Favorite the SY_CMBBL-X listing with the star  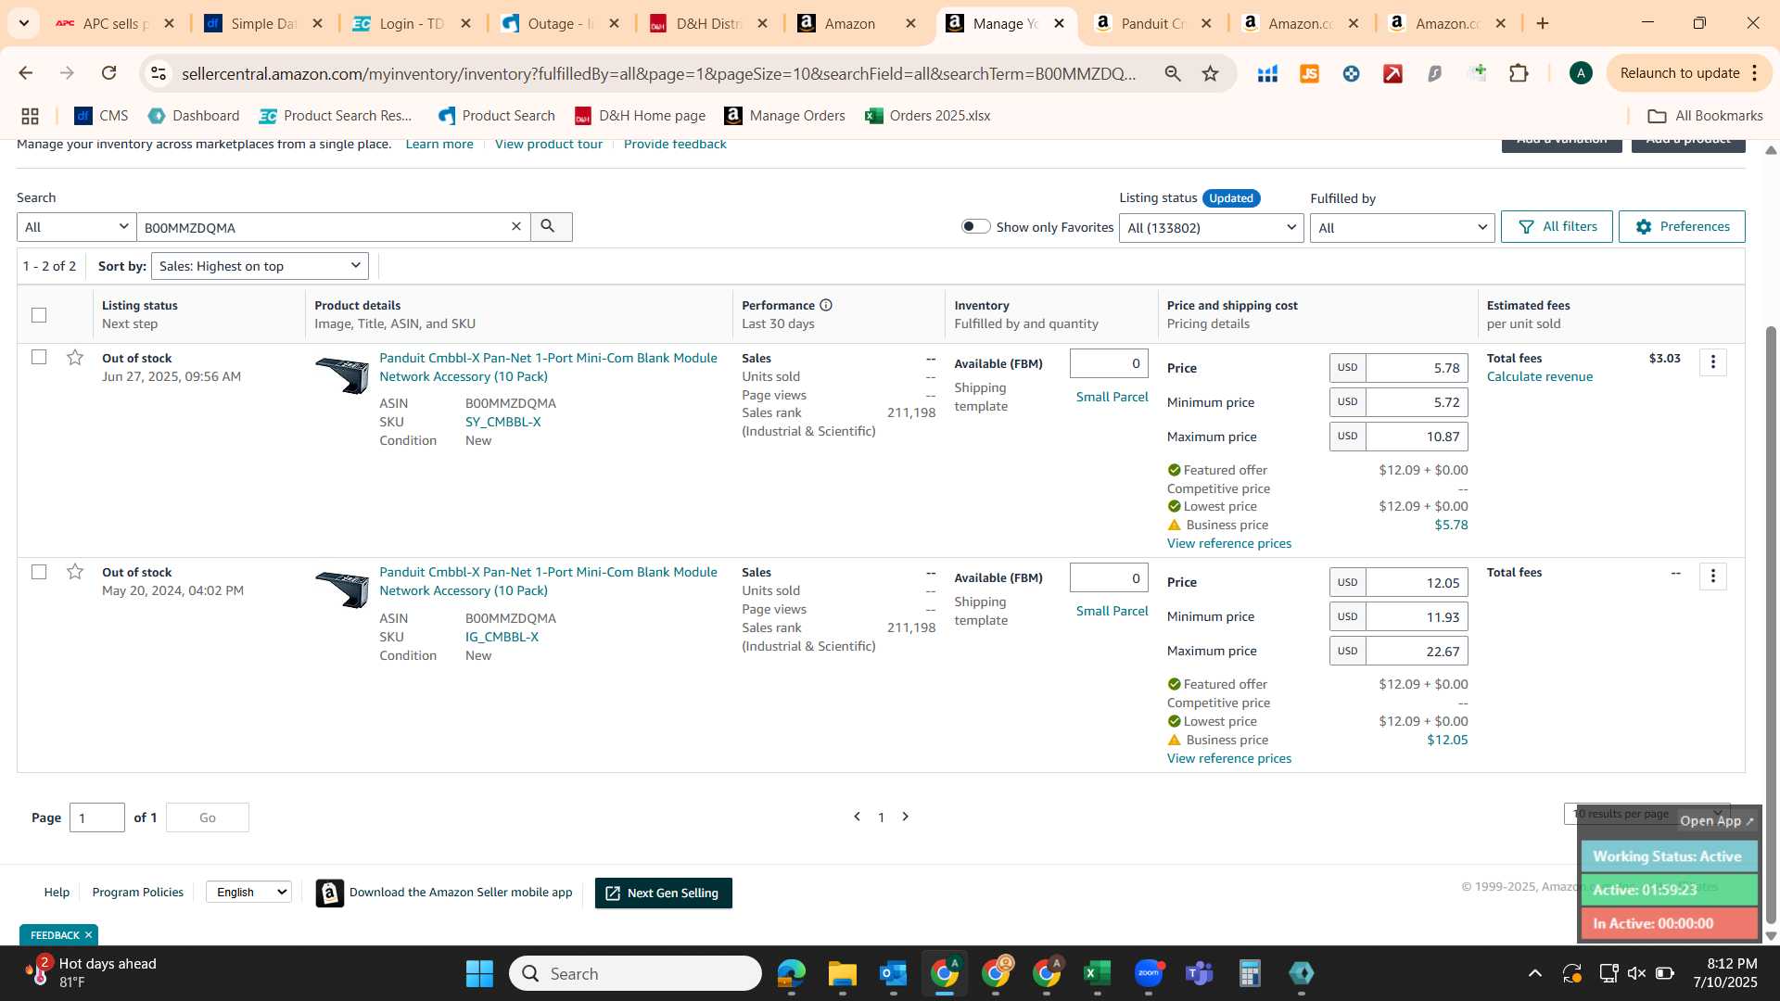(x=75, y=358)
